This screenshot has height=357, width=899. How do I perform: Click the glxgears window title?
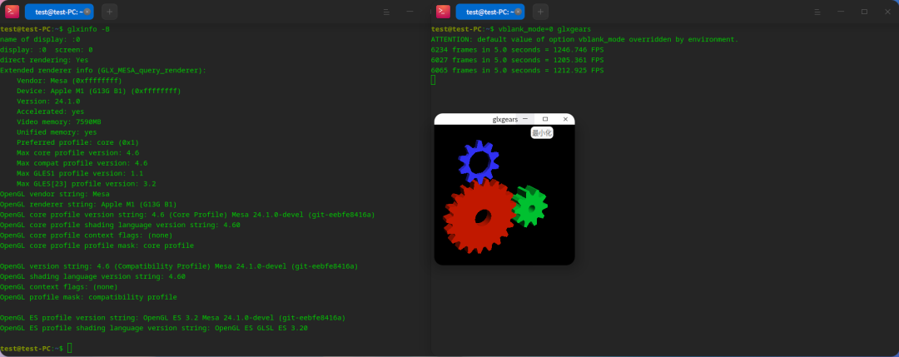coord(505,119)
